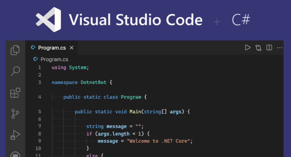Run the code with the play icon
The width and height of the screenshot is (291, 157).
click(x=247, y=48)
